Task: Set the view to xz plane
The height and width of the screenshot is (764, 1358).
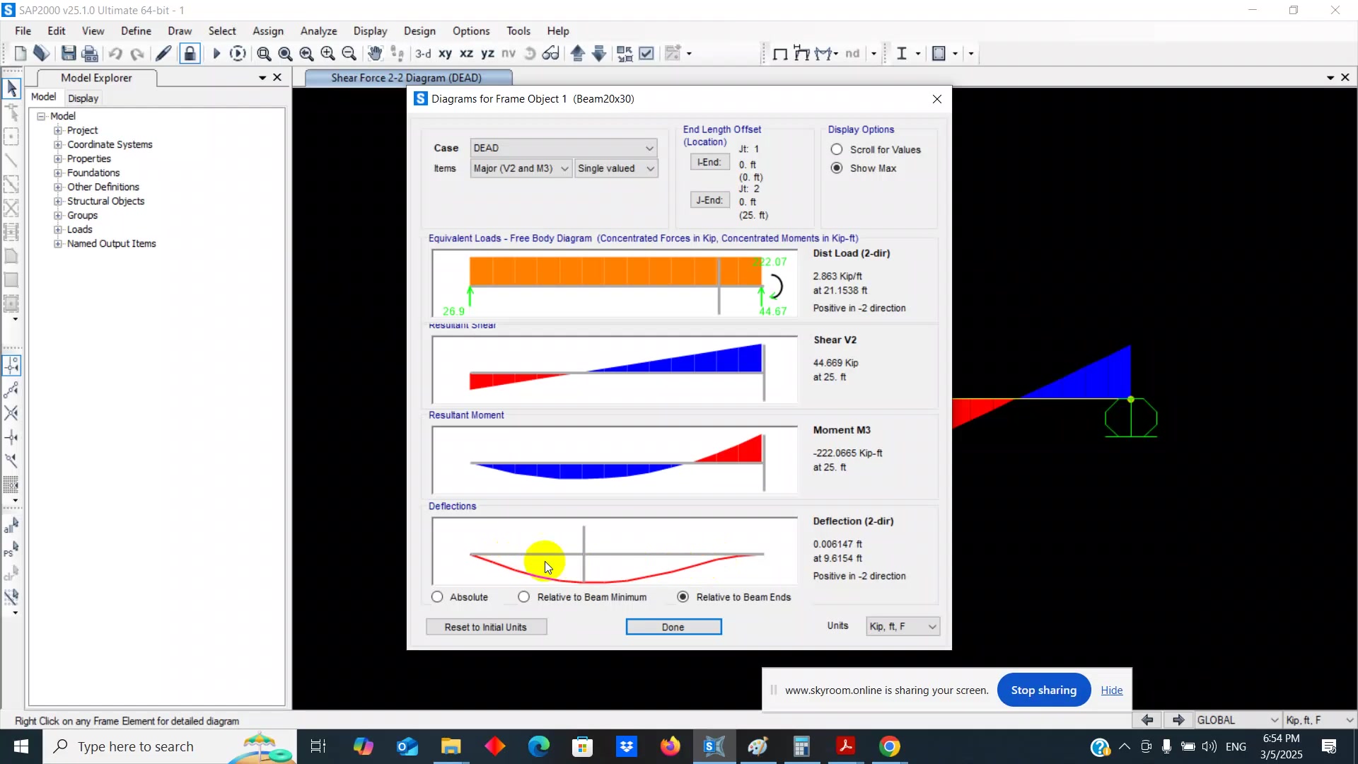Action: click(466, 54)
